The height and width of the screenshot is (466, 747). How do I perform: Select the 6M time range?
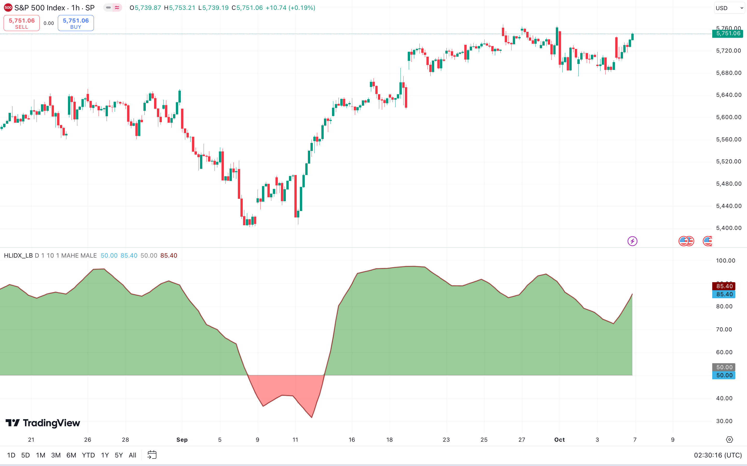tap(71, 455)
